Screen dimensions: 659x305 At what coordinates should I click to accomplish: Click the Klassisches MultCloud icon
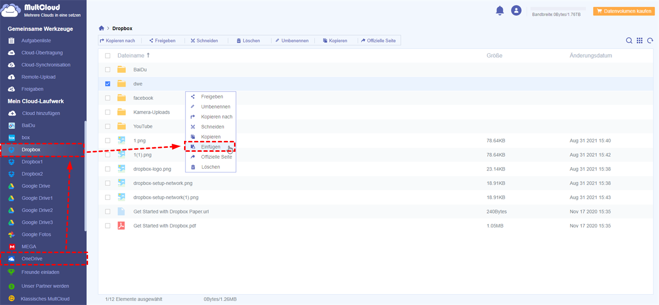[x=11, y=299]
